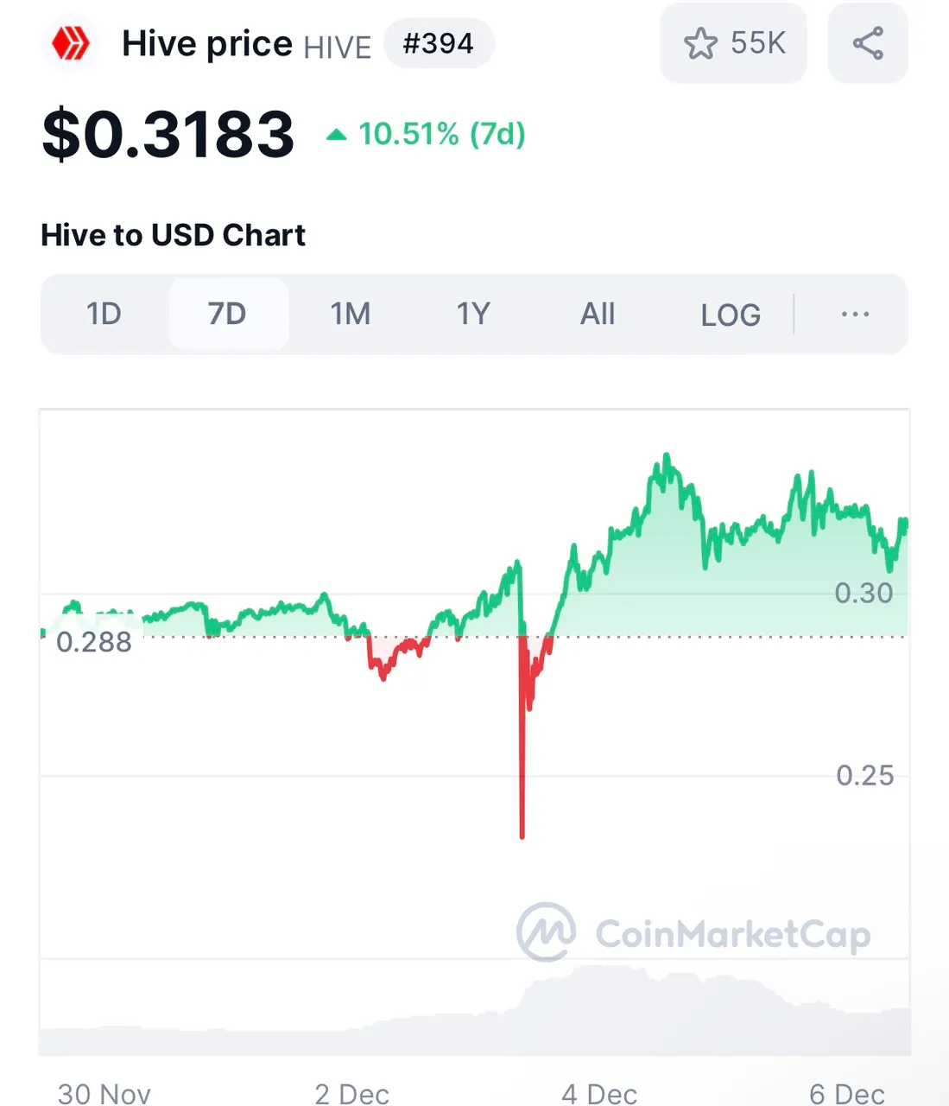
Task: Switch chart to 1M range
Action: coord(351,314)
